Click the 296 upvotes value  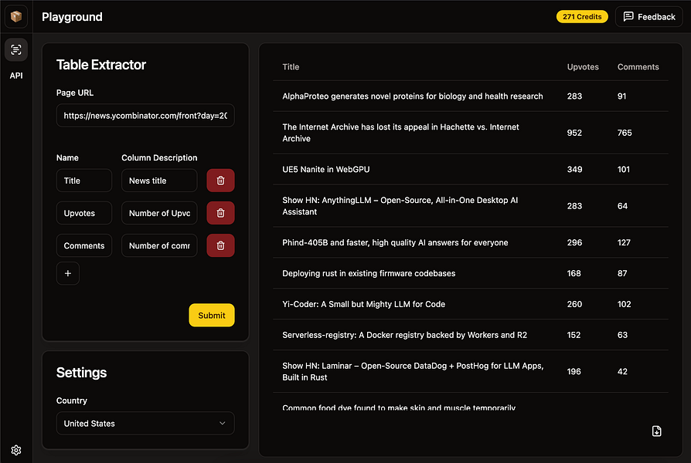click(x=574, y=242)
